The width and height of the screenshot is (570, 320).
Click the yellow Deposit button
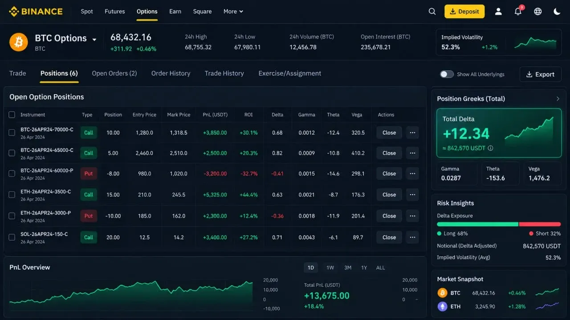(x=464, y=12)
